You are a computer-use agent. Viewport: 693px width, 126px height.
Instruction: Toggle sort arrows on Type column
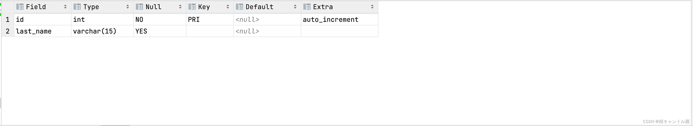[128, 7]
